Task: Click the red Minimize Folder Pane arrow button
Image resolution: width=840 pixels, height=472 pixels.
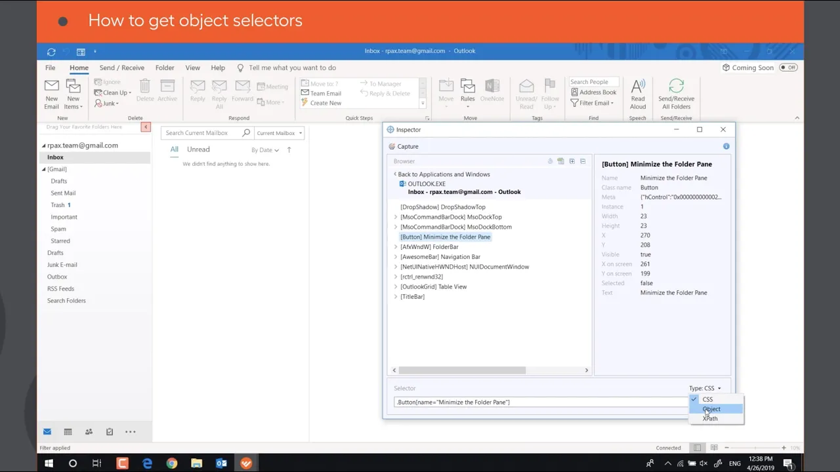Action: (x=146, y=127)
